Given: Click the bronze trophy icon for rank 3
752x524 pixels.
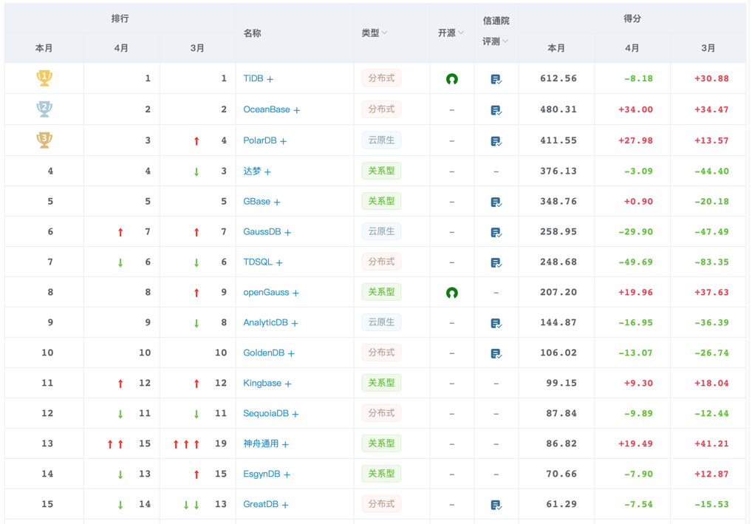Looking at the screenshot, I should click(44, 140).
